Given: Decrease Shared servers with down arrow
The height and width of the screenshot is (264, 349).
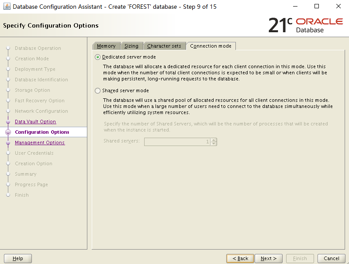Looking at the screenshot, I should [x=214, y=143].
